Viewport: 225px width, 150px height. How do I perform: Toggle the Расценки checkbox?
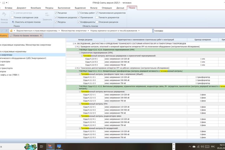pyautogui.click(x=56, y=13)
